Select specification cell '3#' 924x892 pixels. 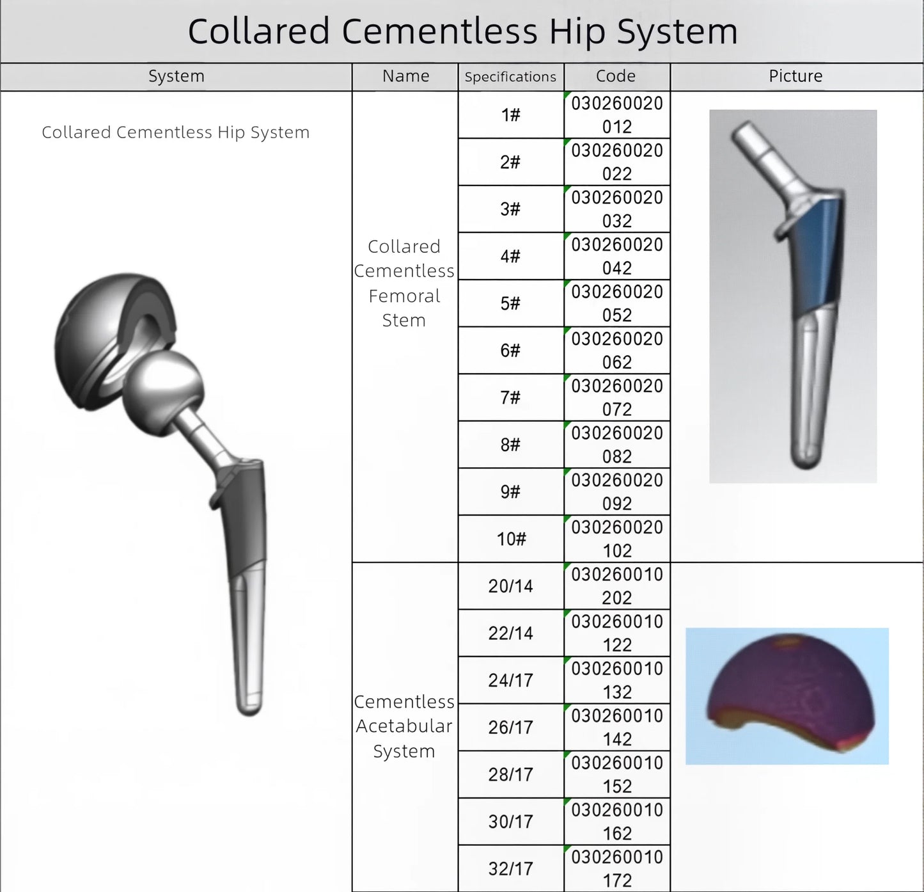511,209
